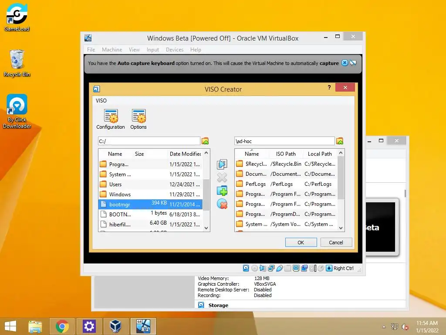Select the Windows folder in host list

point(150,194)
